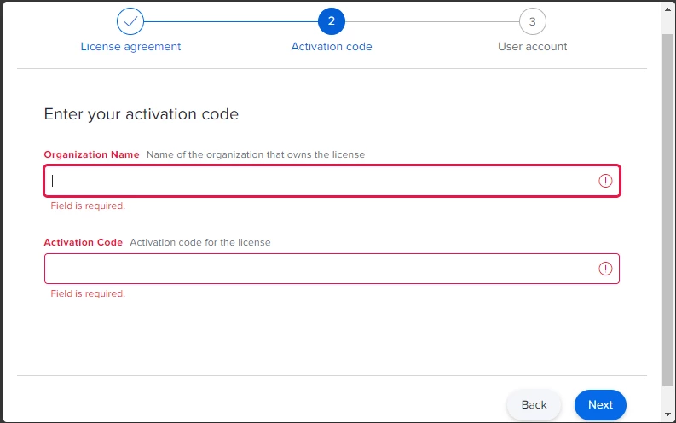Click the scrollbar down arrow
Screen dimensions: 676x423
[x=667, y=414]
